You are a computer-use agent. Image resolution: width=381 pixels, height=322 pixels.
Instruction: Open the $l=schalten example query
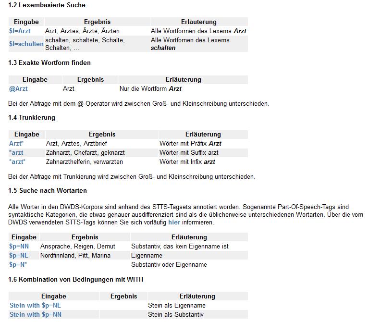coord(26,44)
